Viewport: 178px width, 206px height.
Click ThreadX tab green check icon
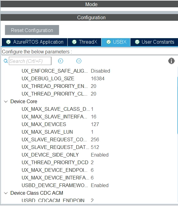click(x=74, y=42)
